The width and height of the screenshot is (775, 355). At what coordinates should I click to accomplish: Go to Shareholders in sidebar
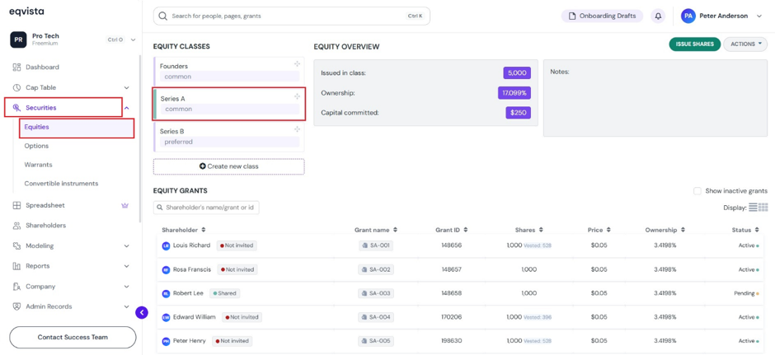pos(45,226)
